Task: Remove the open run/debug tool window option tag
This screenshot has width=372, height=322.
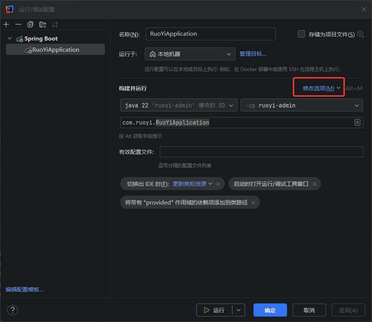Action: (x=314, y=184)
